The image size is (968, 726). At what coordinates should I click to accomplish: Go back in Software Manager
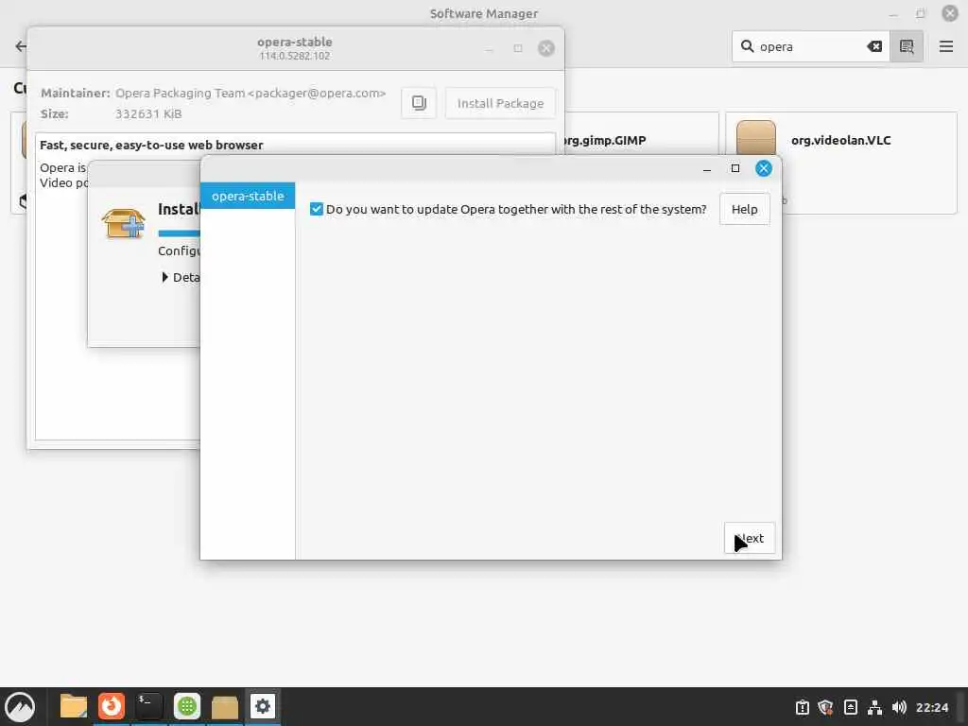coord(21,46)
